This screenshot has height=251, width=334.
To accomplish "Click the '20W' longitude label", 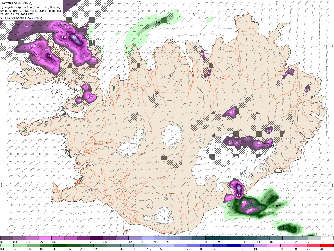I will pyautogui.click(x=139, y=1).
